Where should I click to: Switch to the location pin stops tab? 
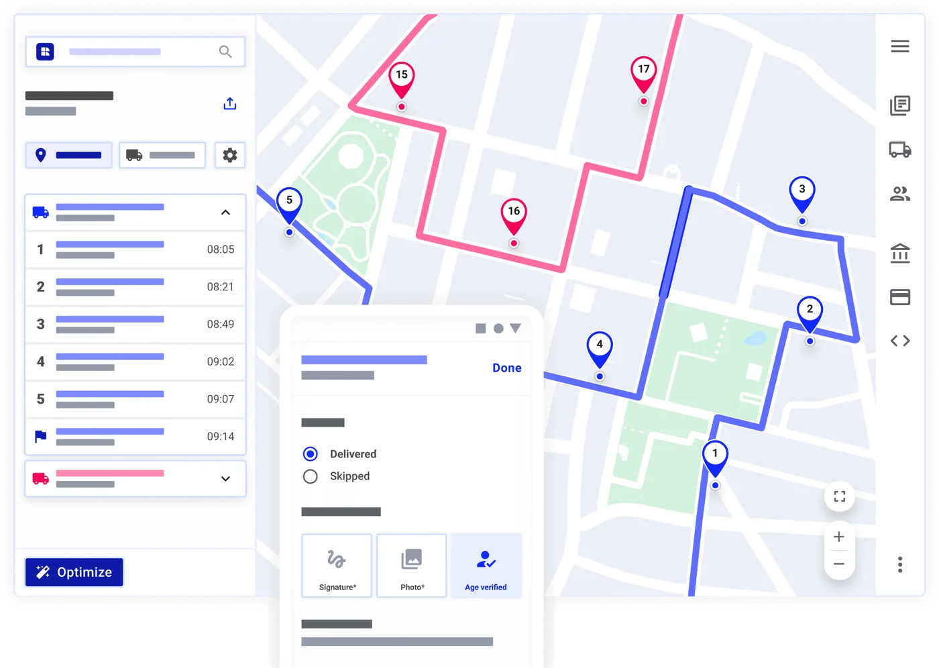pos(69,155)
